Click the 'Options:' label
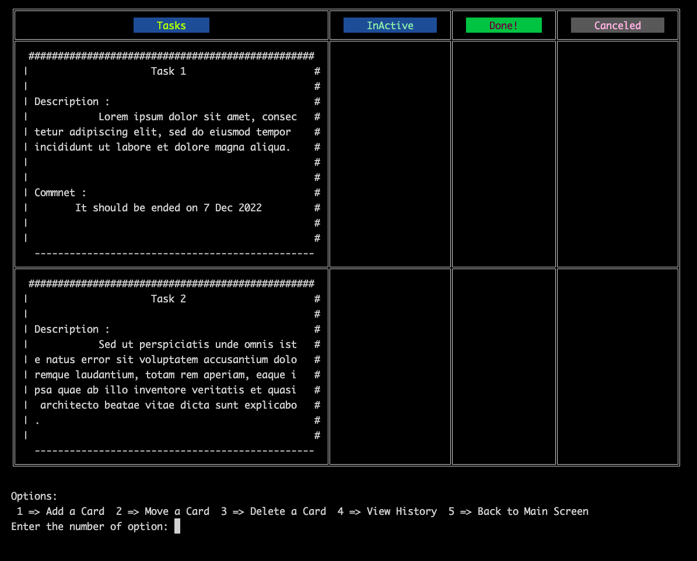 click(34, 496)
